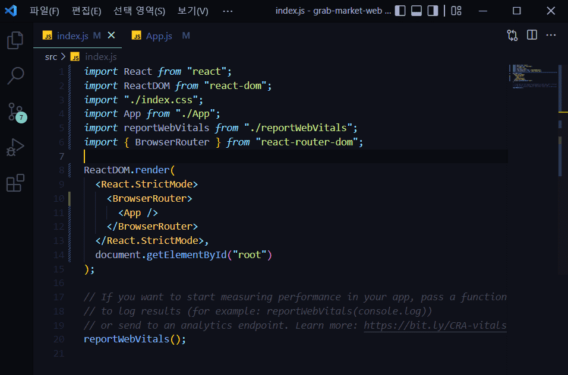Screen dimensions: 568x375
Task: Click the minimap code overview
Action: (533, 76)
